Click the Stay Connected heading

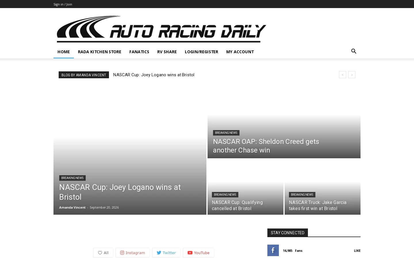coord(287,233)
